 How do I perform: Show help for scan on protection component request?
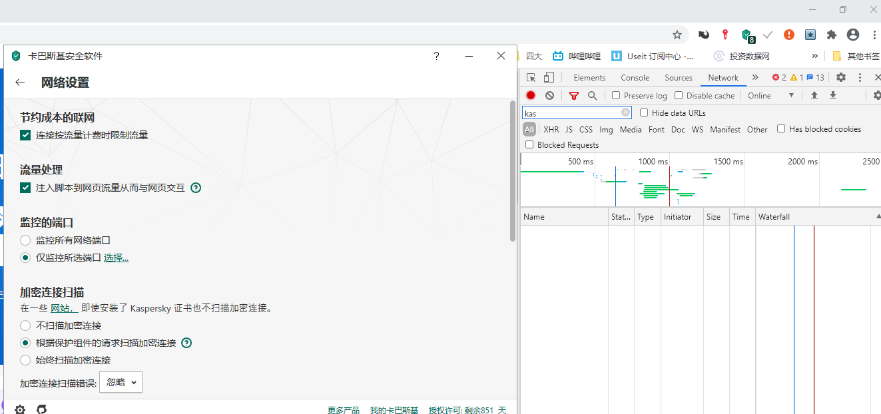pos(186,343)
